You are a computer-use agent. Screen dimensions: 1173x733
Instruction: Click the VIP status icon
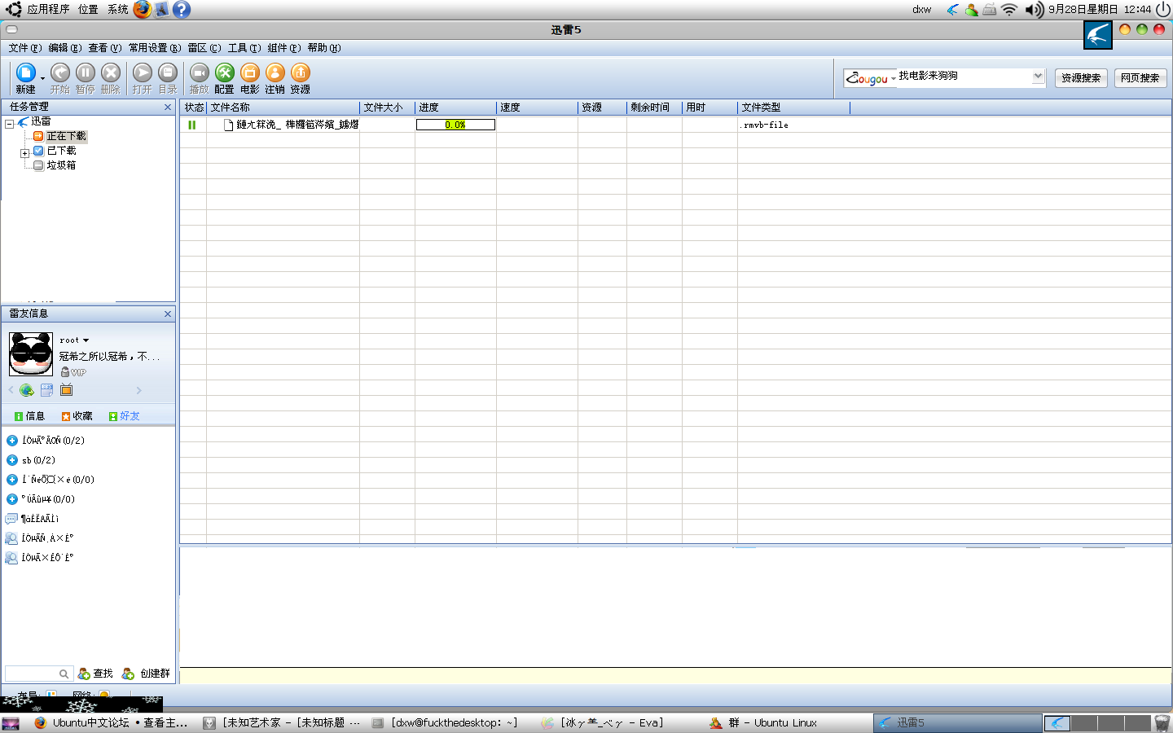73,372
